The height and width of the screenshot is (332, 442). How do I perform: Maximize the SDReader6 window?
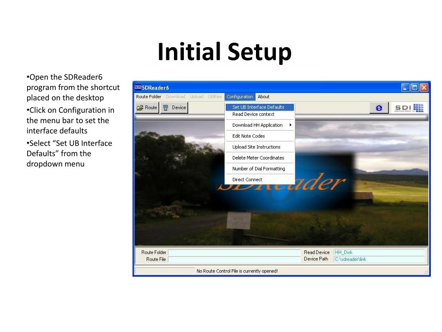pos(415,87)
